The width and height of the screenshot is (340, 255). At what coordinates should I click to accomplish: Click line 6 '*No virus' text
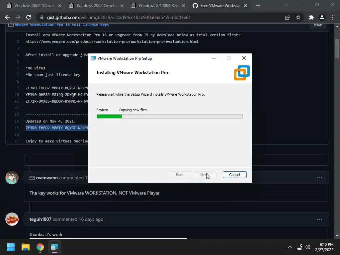click(x=35, y=68)
